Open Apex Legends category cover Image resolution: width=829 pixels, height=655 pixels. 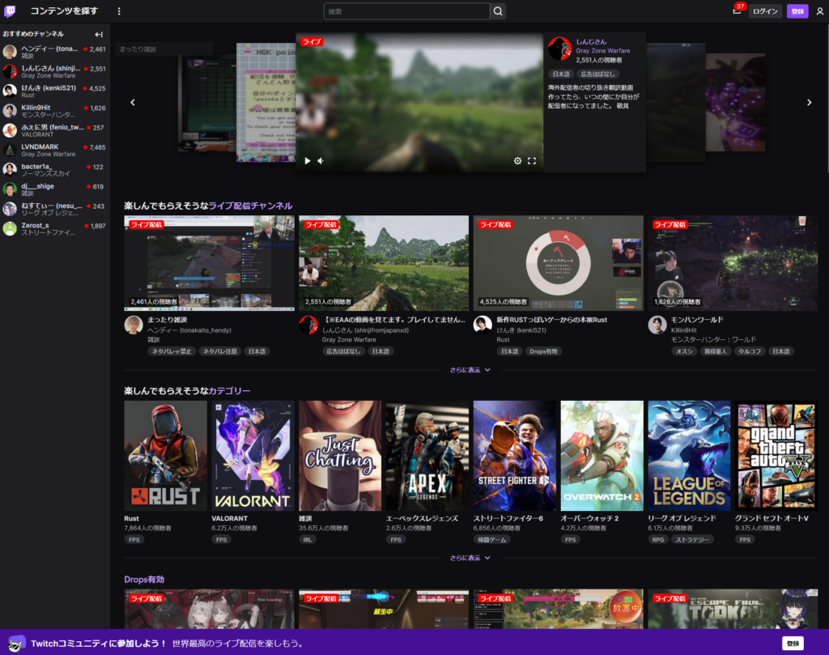click(x=427, y=456)
